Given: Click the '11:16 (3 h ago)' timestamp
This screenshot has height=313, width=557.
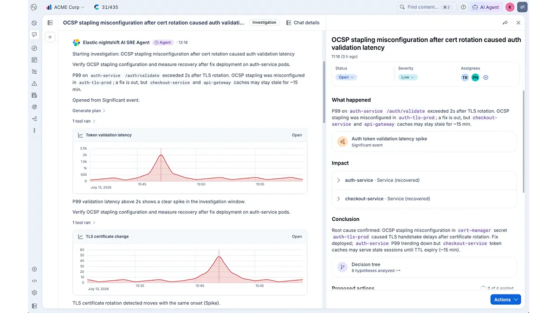Looking at the screenshot, I should [x=345, y=56].
